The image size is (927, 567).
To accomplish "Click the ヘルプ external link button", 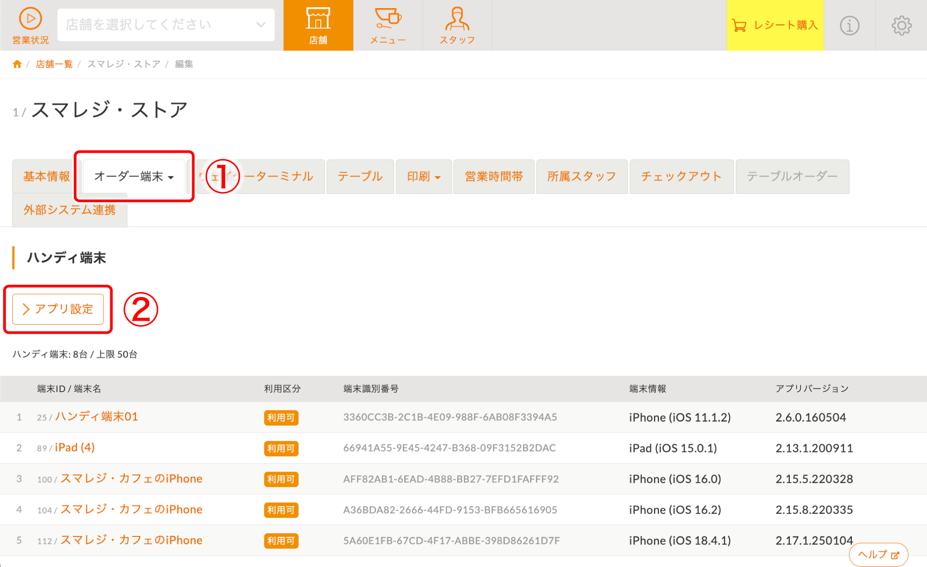I will click(x=878, y=554).
